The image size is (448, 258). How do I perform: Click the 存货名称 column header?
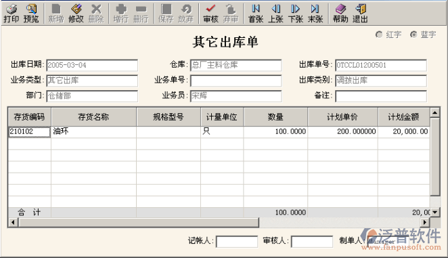click(93, 116)
